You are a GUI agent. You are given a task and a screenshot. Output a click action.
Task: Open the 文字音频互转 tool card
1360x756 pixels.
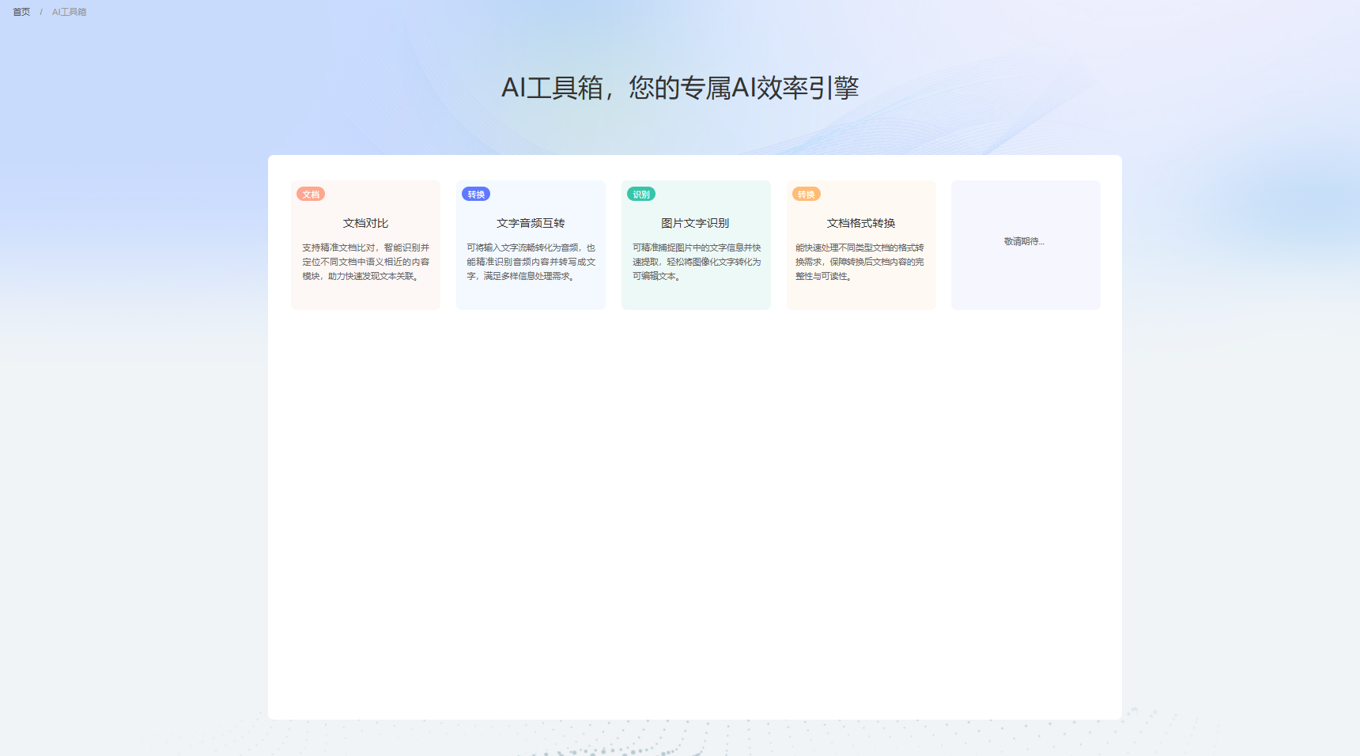tap(531, 244)
